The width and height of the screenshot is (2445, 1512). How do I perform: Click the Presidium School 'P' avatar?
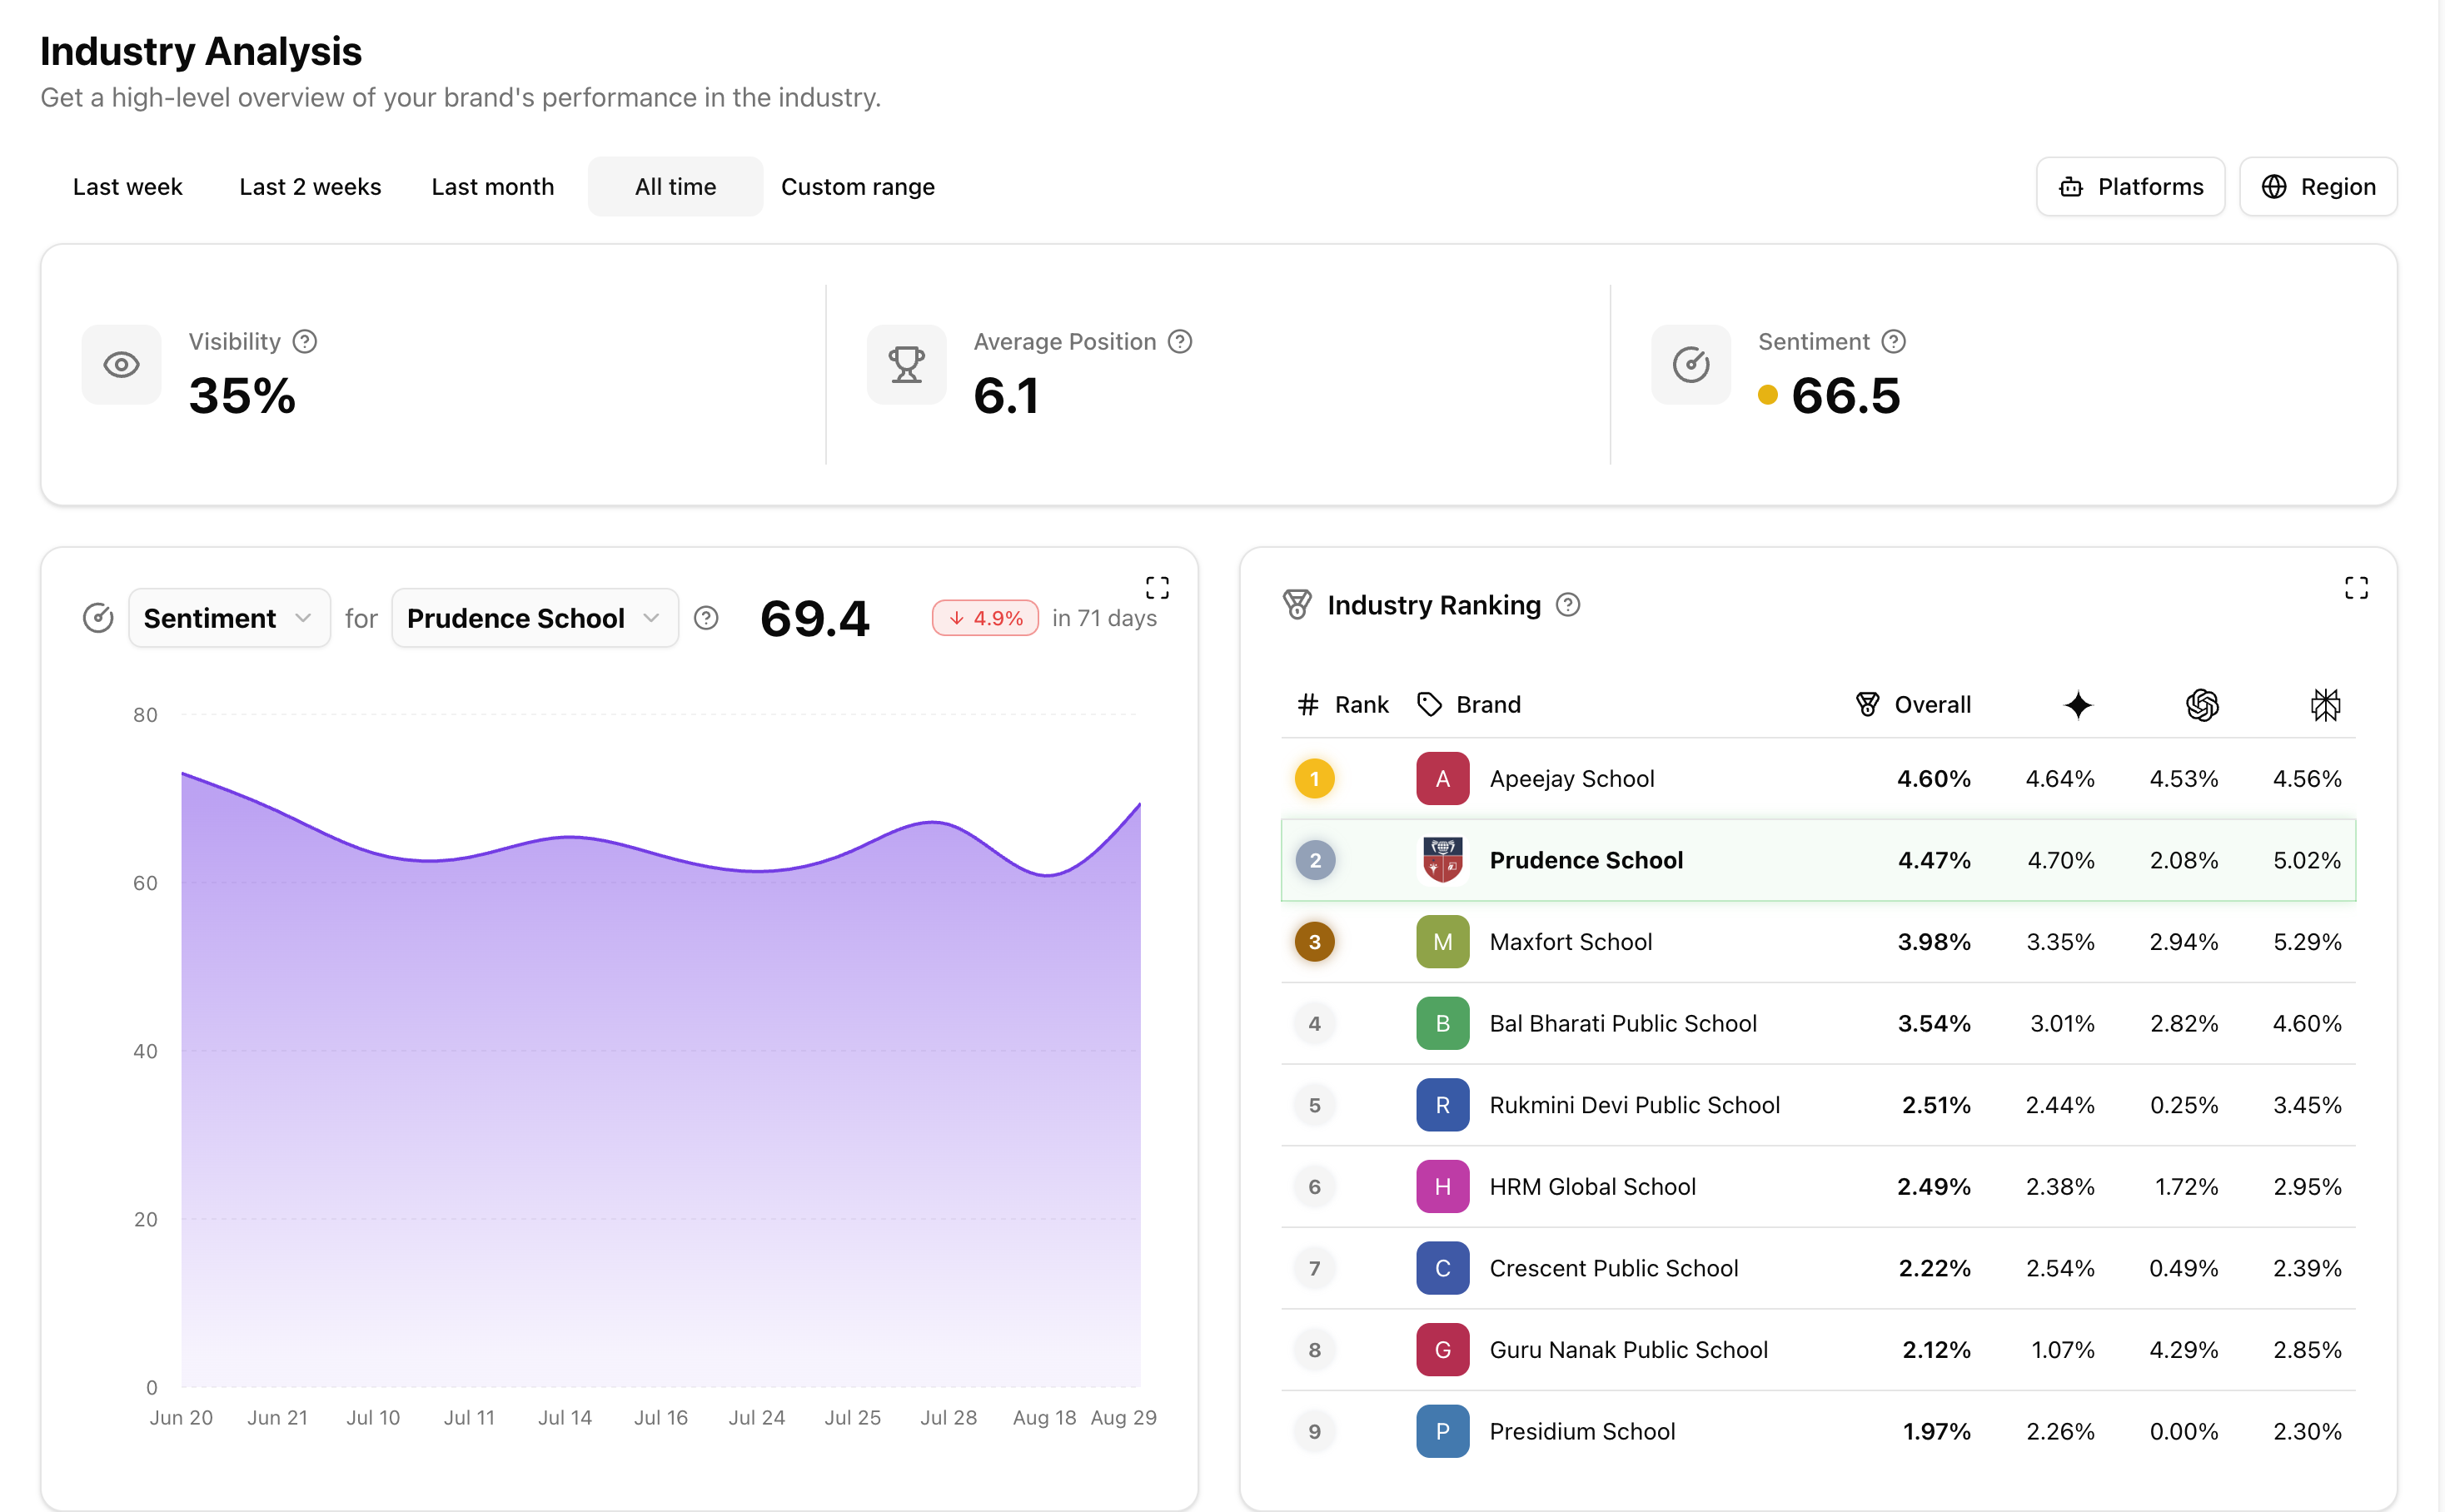(1443, 1432)
